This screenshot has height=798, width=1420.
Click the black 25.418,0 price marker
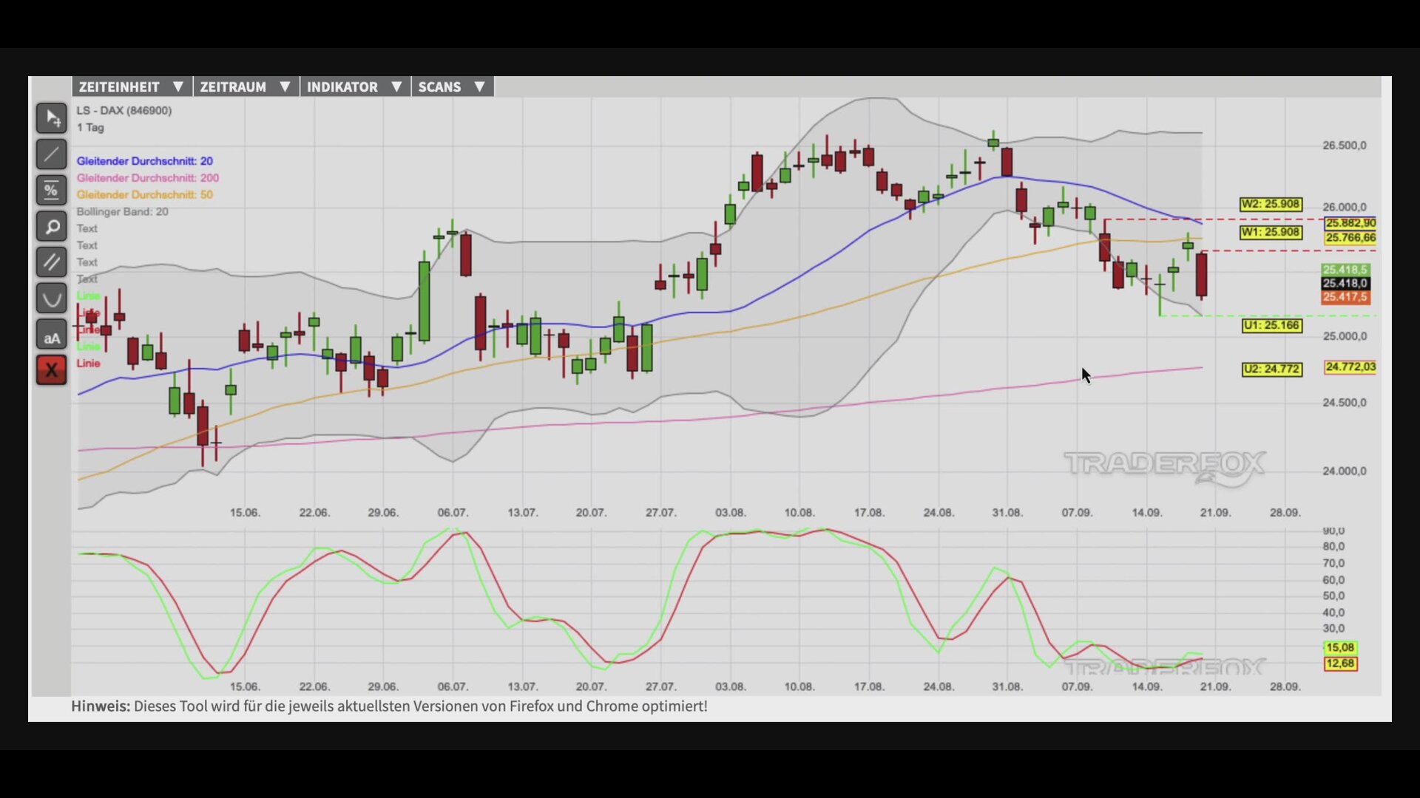tap(1345, 284)
